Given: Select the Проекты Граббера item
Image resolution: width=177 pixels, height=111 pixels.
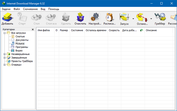Looking at the screenshot, I should tap(22, 61).
